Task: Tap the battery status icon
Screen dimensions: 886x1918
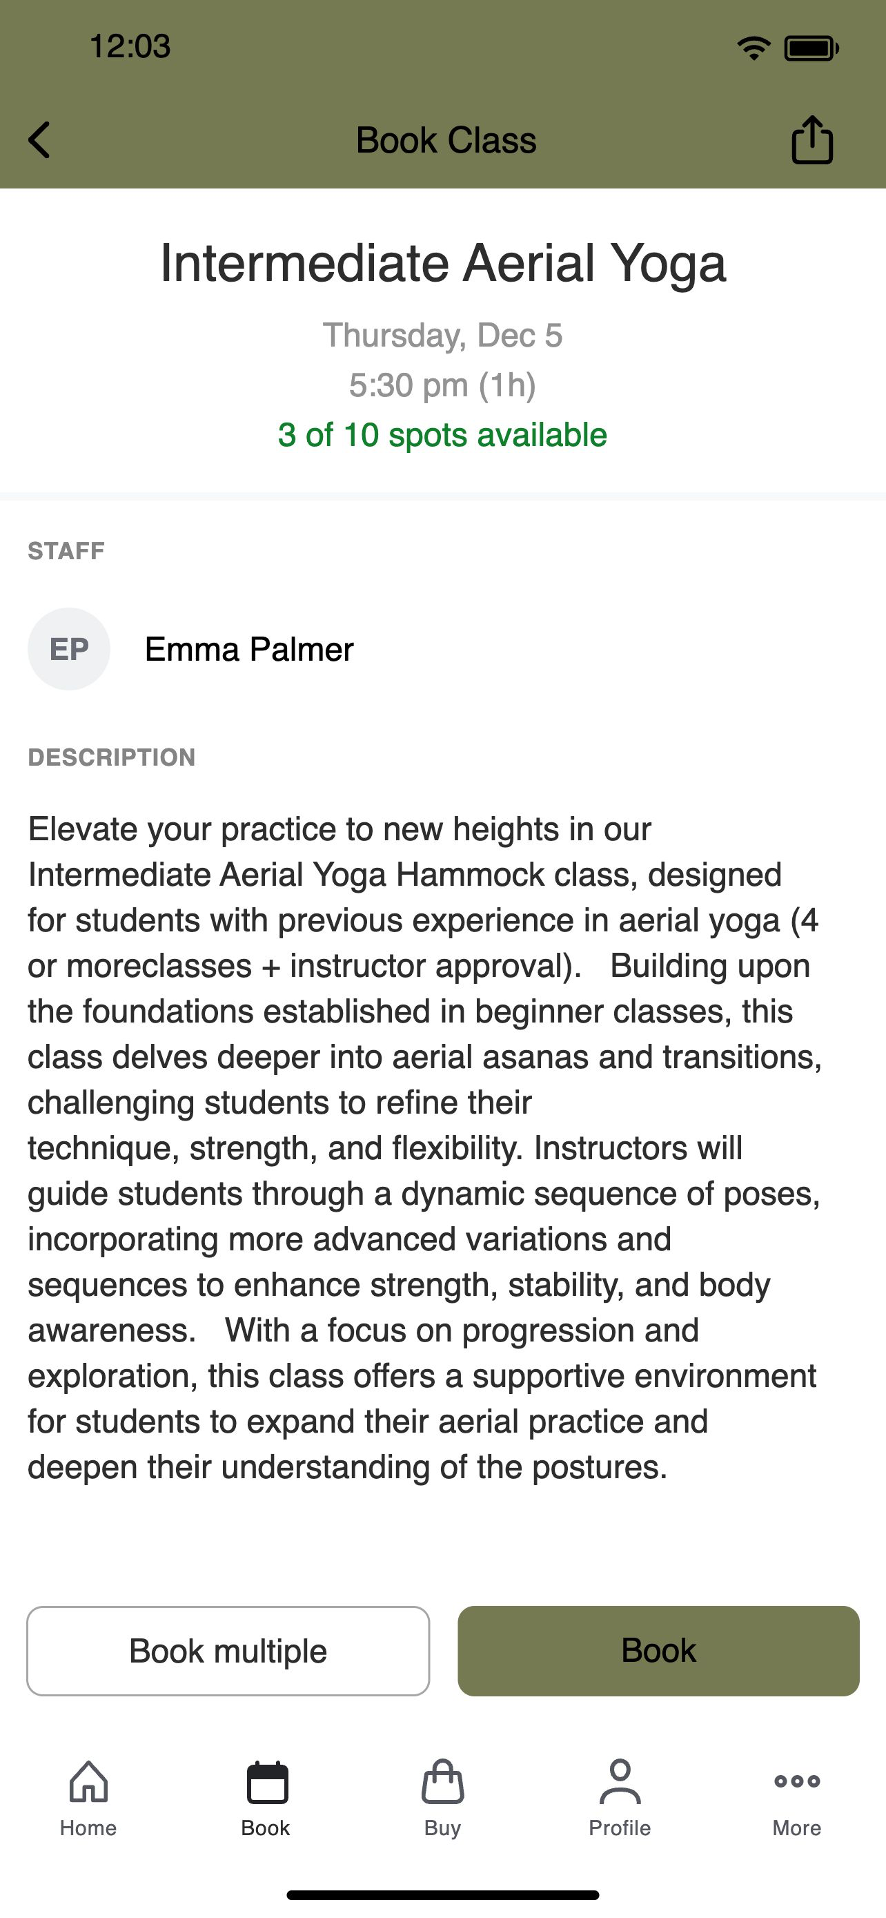Action: click(x=811, y=48)
